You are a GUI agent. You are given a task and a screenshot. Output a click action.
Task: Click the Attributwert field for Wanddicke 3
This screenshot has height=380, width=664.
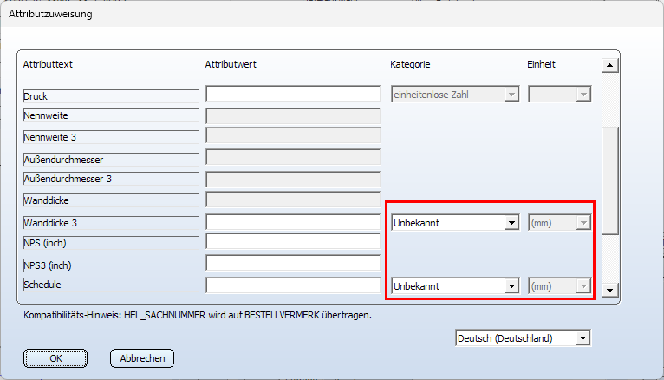point(293,222)
